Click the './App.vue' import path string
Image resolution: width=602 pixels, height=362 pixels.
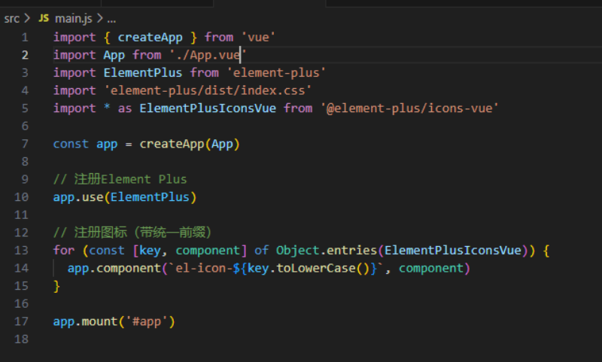208,55
